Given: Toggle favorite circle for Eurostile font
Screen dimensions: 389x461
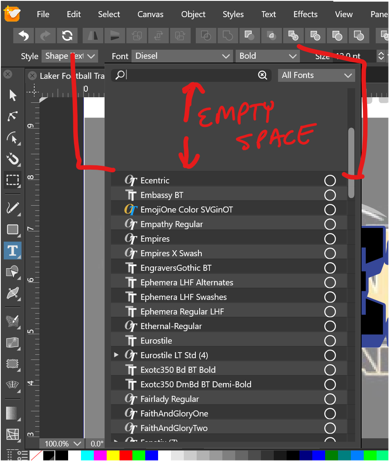Looking at the screenshot, I should pyautogui.click(x=330, y=341).
